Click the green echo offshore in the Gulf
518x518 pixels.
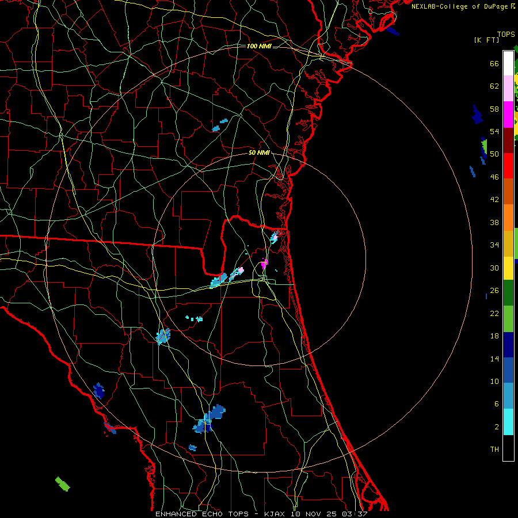point(62,484)
